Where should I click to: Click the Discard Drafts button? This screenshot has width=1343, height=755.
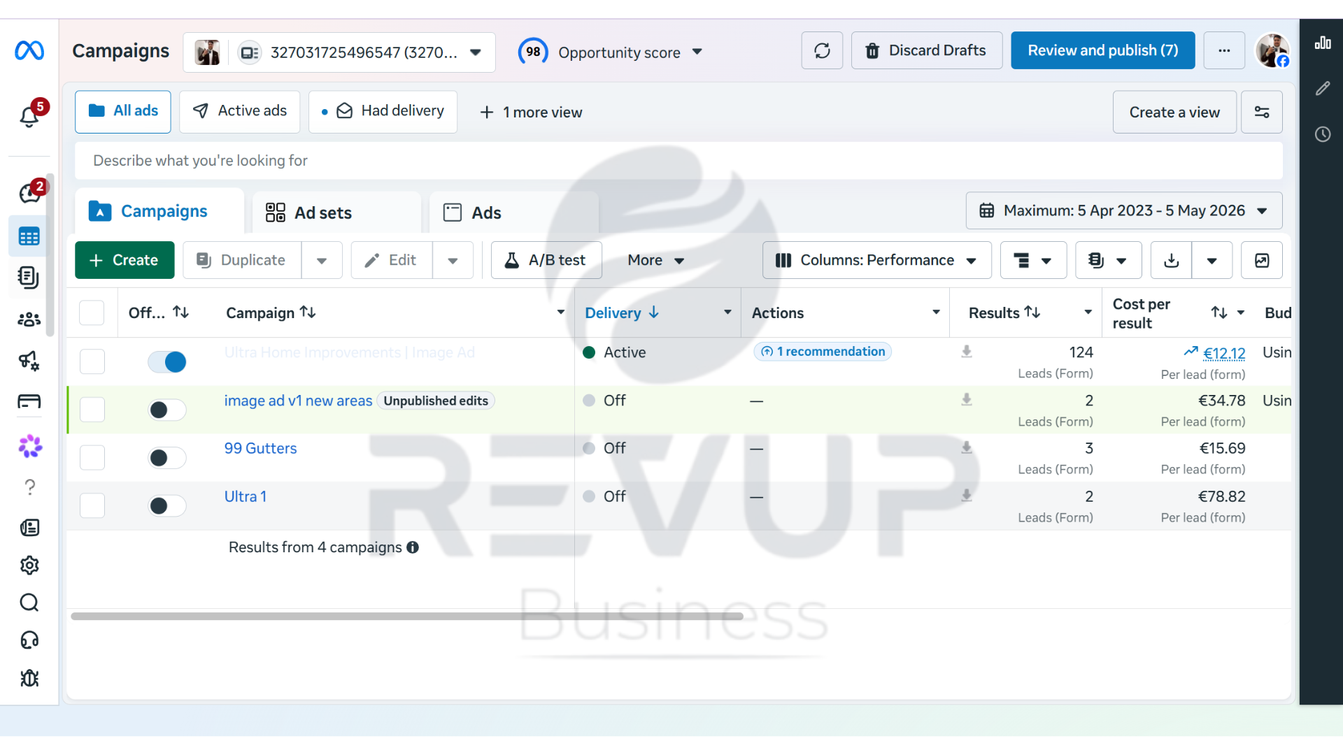(x=927, y=50)
